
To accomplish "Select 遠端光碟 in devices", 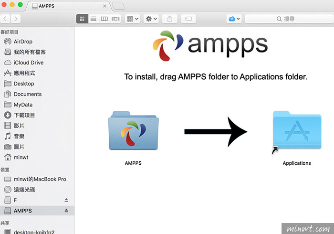I will pos(37,190).
